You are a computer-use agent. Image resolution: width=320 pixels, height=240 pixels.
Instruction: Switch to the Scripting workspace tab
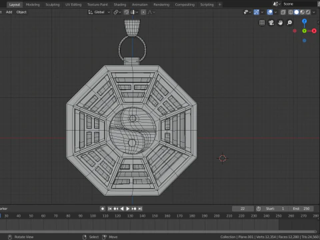click(x=207, y=5)
